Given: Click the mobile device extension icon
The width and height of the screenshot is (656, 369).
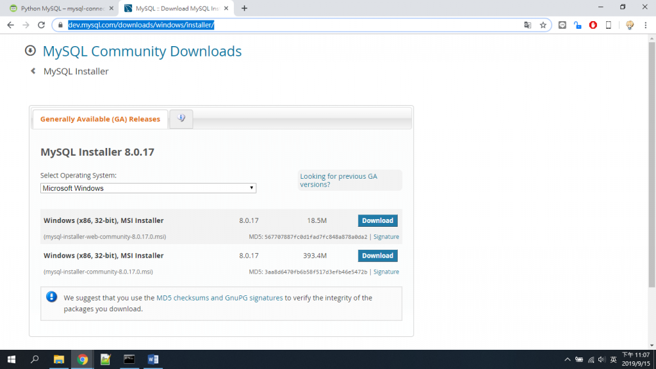Looking at the screenshot, I should (x=609, y=25).
